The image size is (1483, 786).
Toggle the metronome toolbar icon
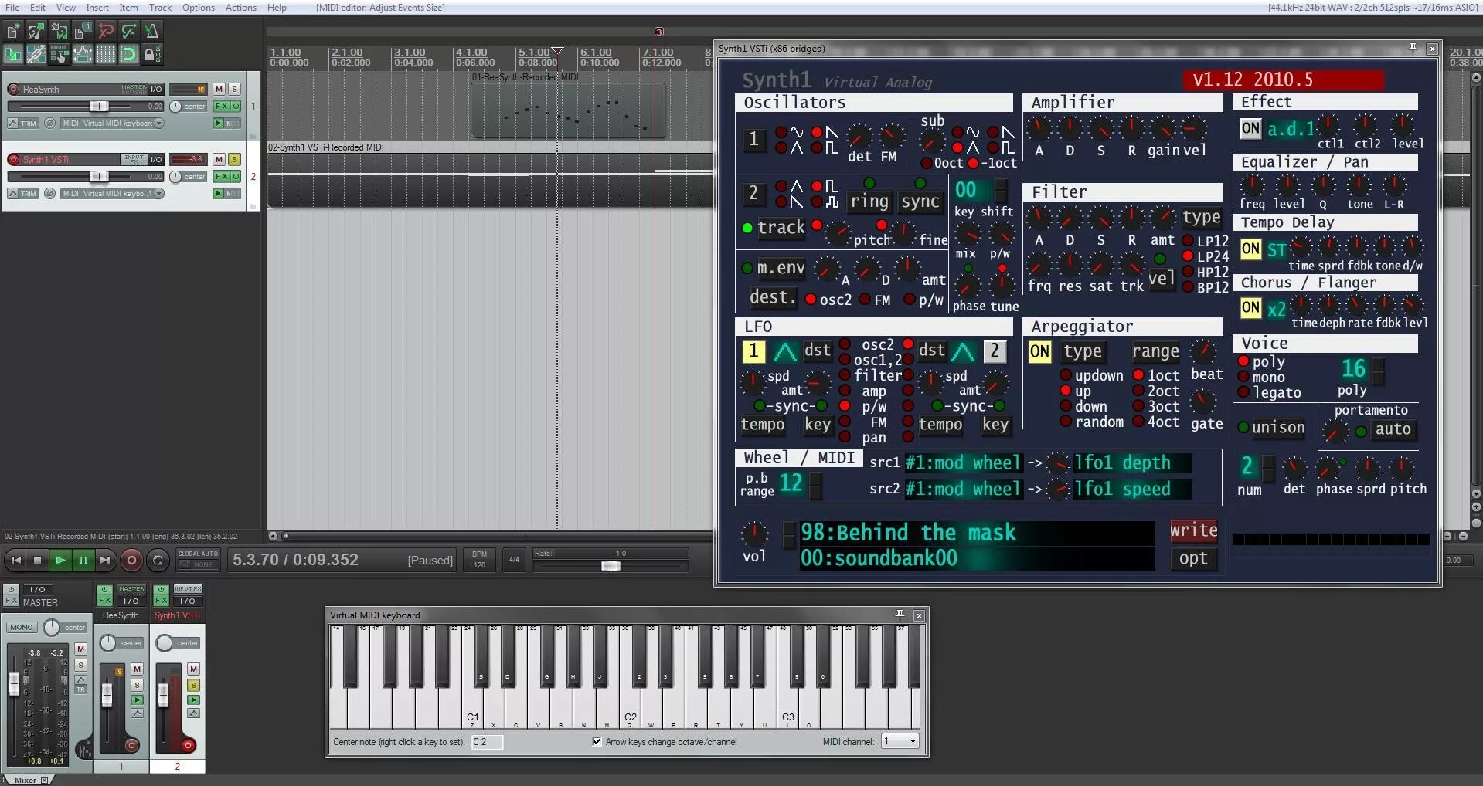point(152,31)
